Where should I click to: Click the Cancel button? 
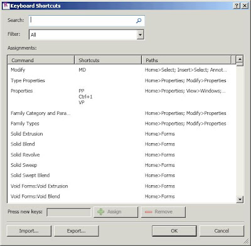tap(222, 231)
